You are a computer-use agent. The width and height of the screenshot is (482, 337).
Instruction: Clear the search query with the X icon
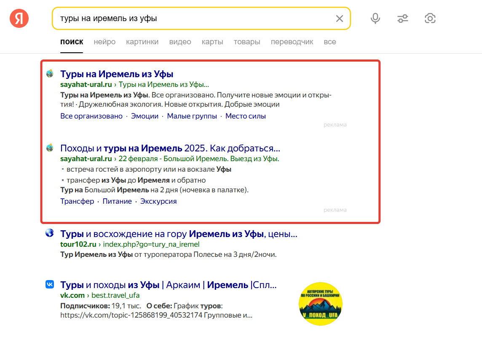[x=339, y=19]
